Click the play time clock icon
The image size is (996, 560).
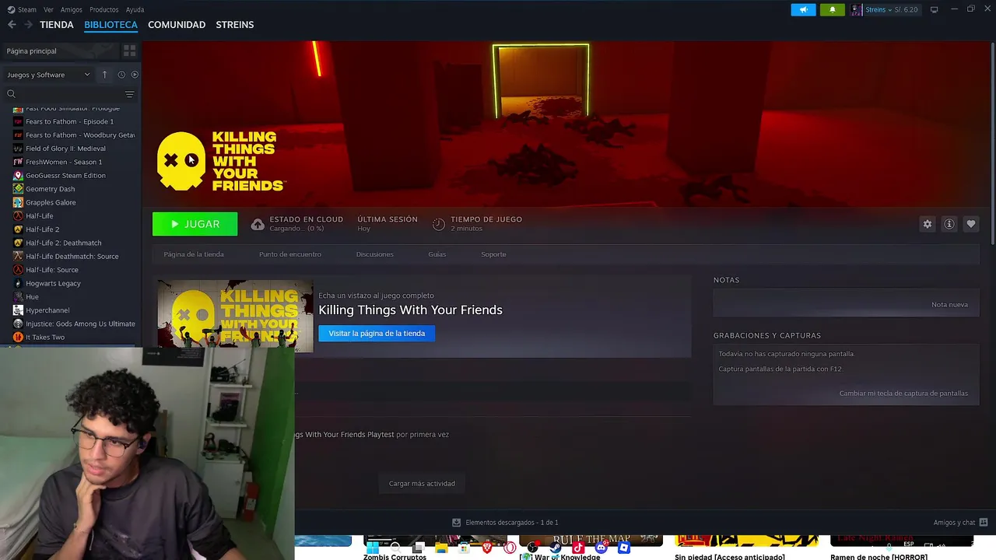pyautogui.click(x=439, y=224)
